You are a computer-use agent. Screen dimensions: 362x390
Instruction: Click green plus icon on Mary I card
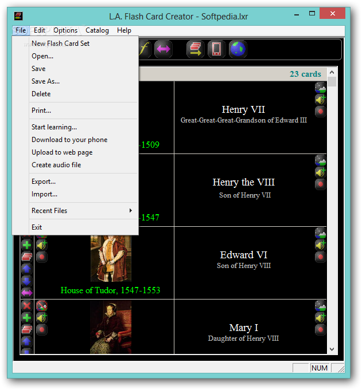click(27, 318)
